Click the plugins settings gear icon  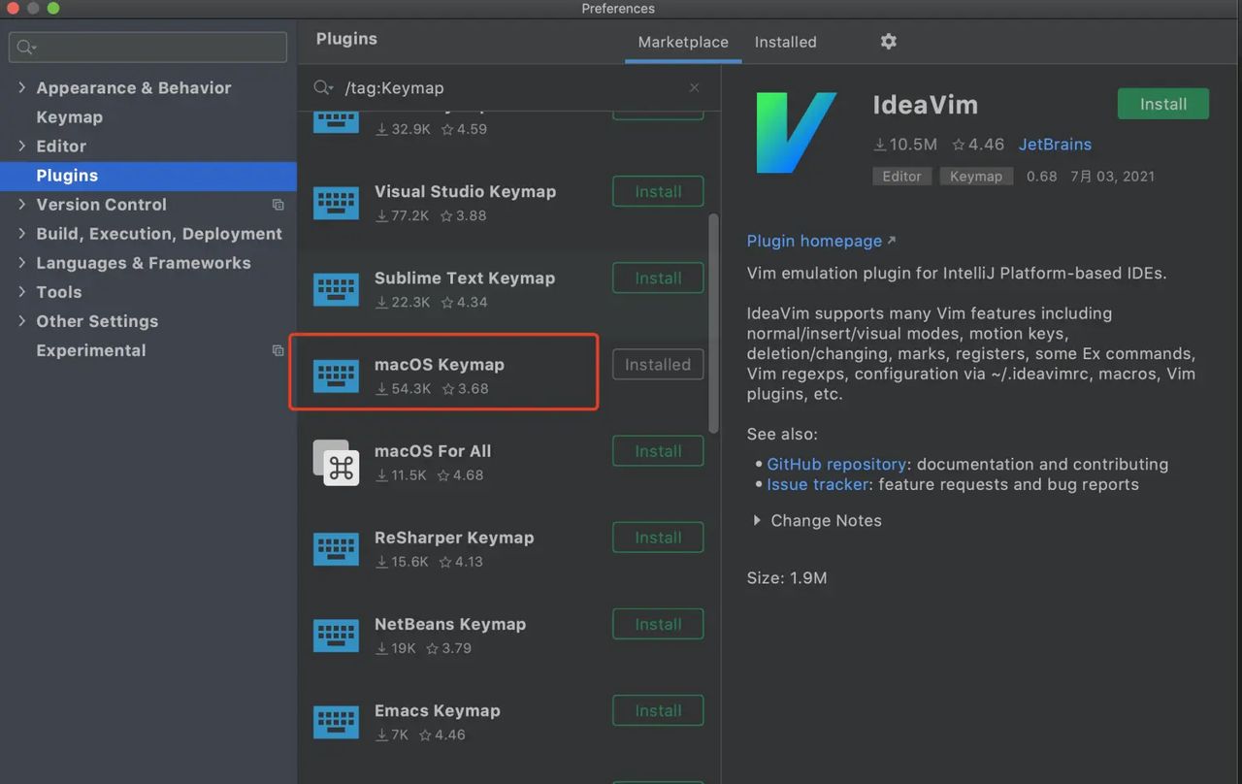[888, 42]
